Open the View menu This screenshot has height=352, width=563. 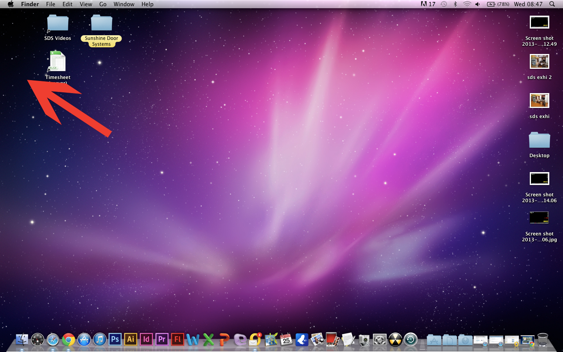pyautogui.click(x=86, y=4)
